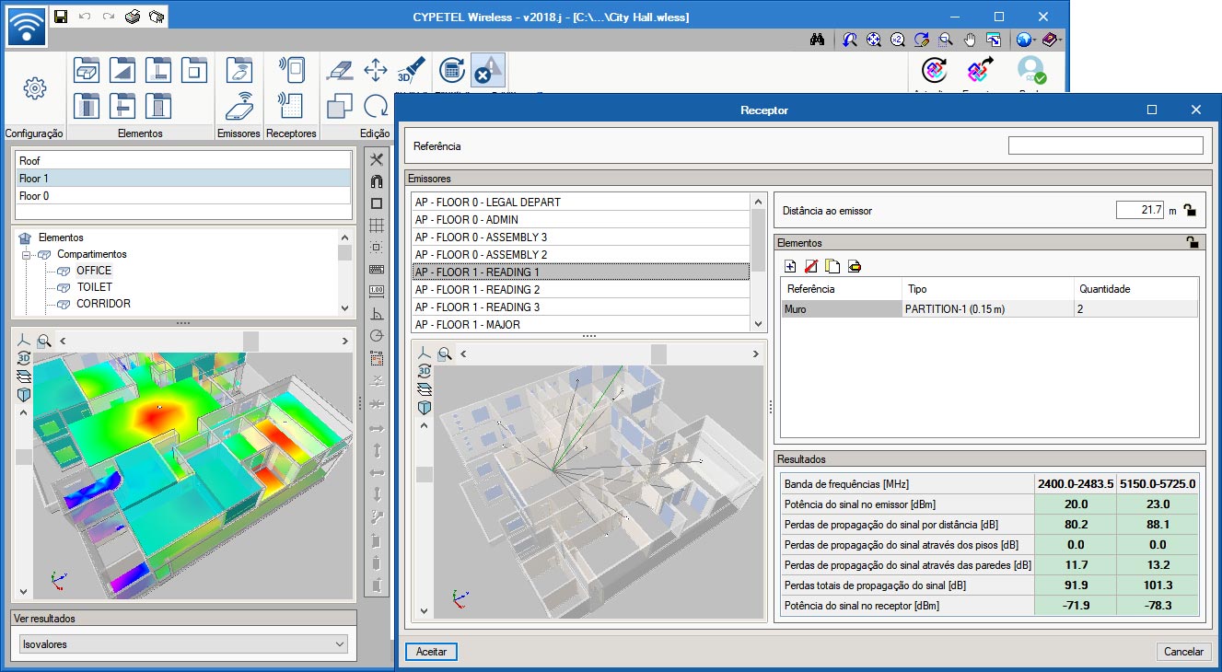
Task: Select TOILET in elements tree
Action: pyautogui.click(x=94, y=287)
